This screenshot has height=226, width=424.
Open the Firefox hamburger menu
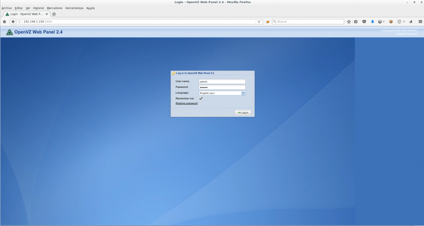coord(421,21)
